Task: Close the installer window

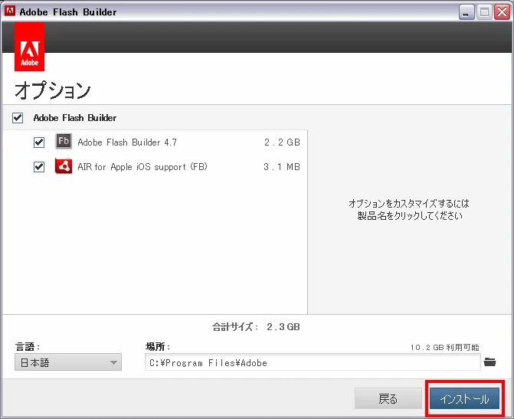Action: click(x=502, y=12)
